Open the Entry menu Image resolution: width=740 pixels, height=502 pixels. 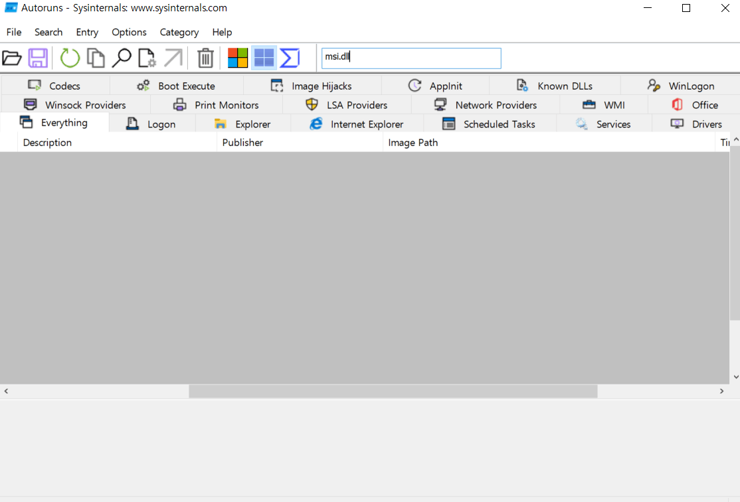87,32
